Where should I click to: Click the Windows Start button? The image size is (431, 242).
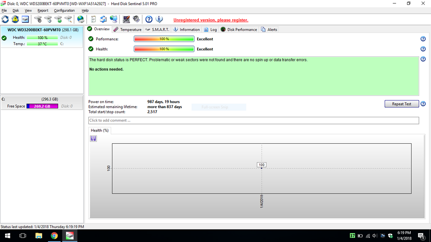8,236
